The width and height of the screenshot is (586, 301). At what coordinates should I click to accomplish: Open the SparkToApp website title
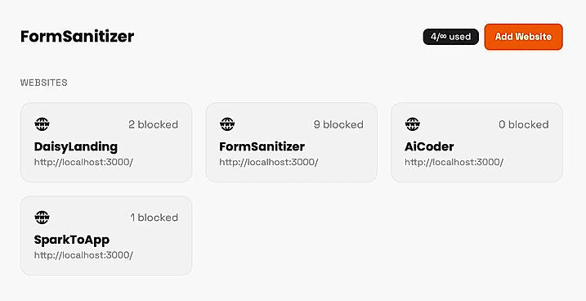click(x=72, y=240)
